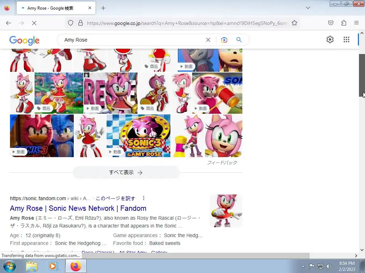365x273 pixels.
Task: Open Amy in green landscape product image
Action: (59, 93)
